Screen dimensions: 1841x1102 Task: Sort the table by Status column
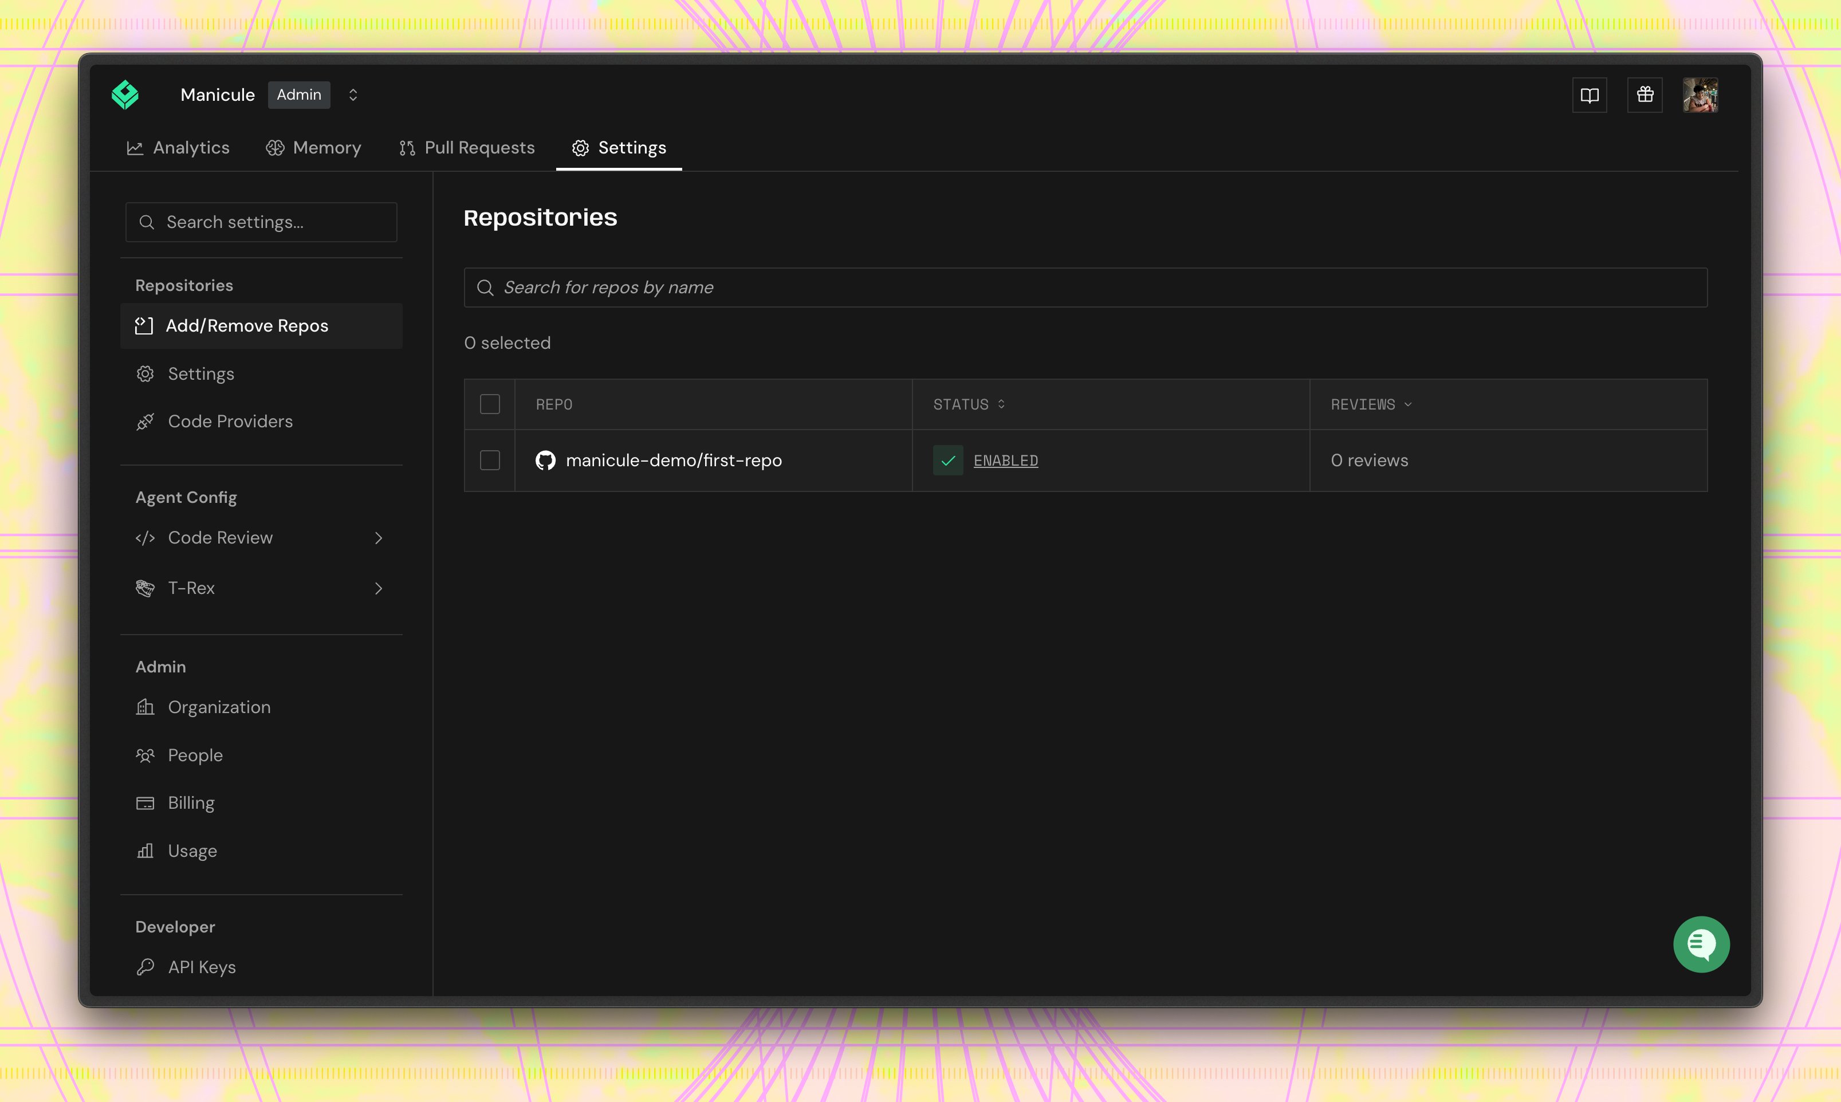(969, 404)
